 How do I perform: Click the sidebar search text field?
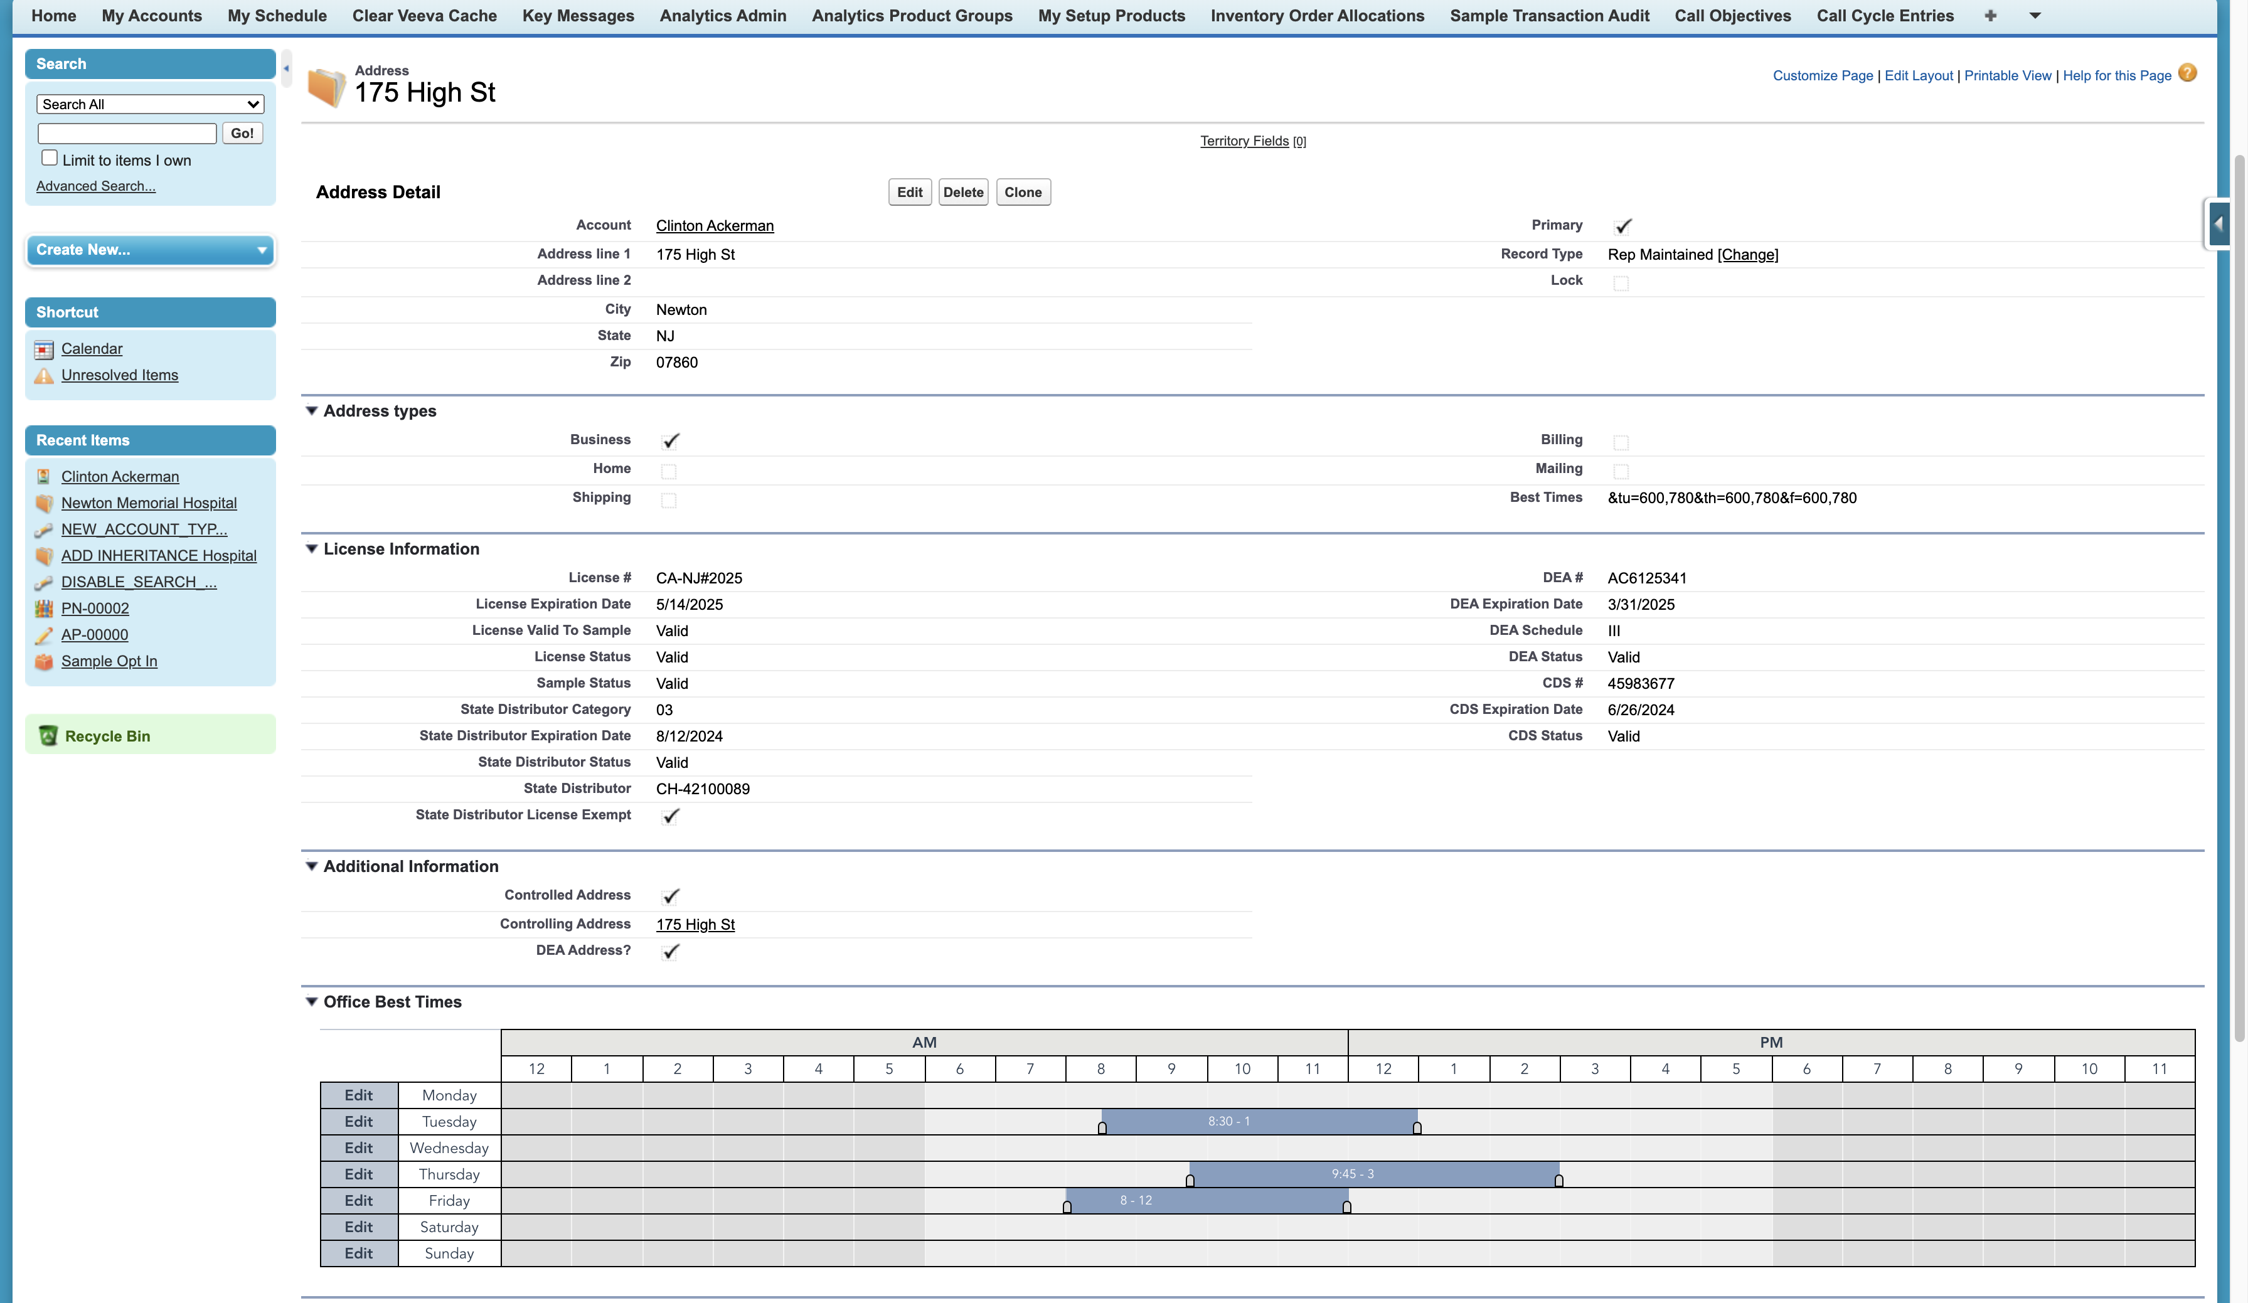(127, 134)
